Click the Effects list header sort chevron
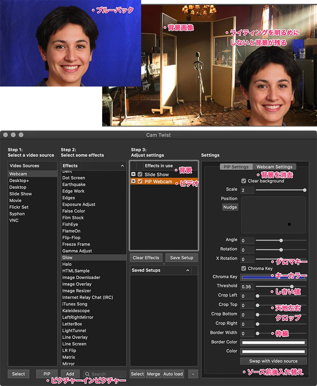The width and height of the screenshot is (317, 386). (122, 166)
